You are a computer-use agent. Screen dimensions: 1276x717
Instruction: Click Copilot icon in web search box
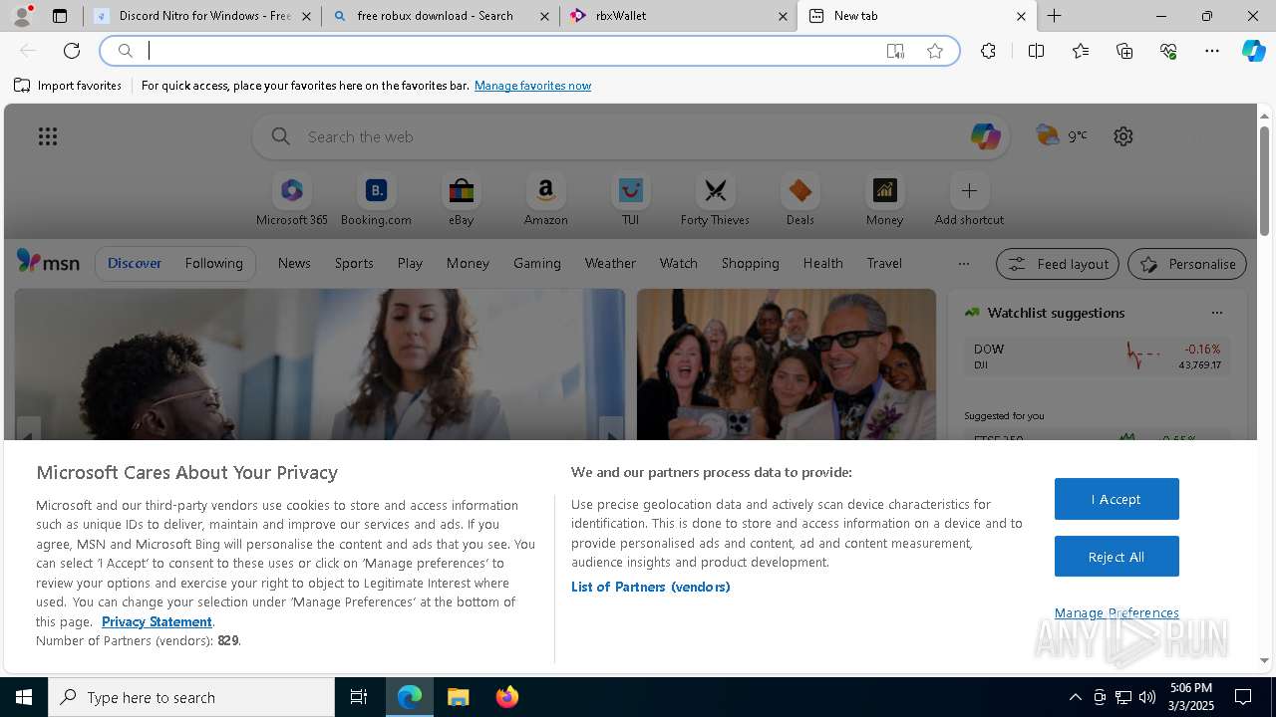[x=985, y=136]
